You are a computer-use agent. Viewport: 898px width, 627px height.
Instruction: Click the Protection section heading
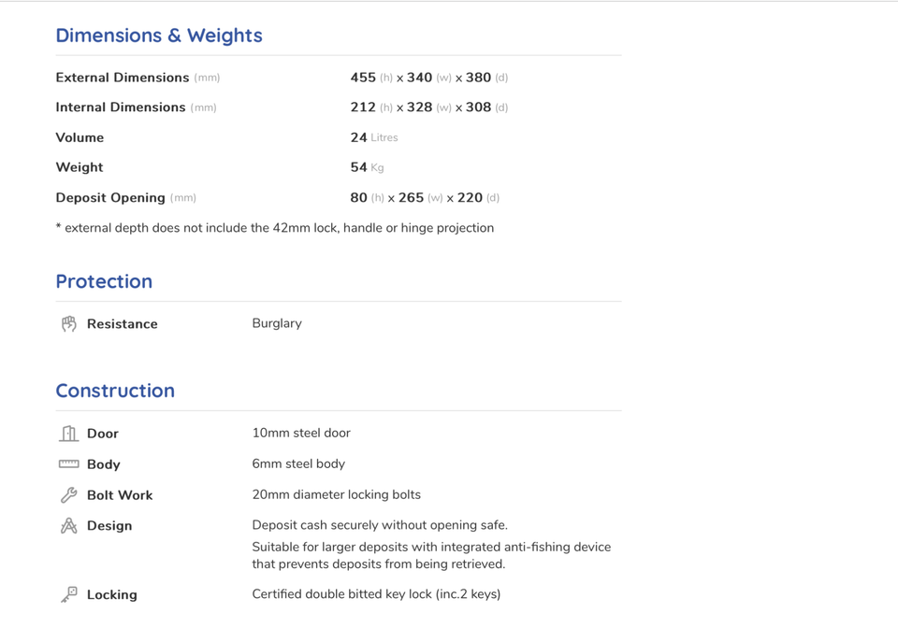[x=104, y=281]
